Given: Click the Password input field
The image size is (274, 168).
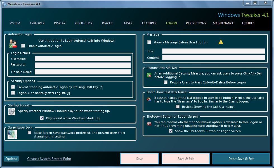Looking at the screenshot, I should coord(83,65).
